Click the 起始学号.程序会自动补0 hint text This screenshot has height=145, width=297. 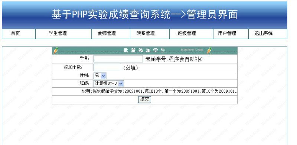(x=174, y=59)
